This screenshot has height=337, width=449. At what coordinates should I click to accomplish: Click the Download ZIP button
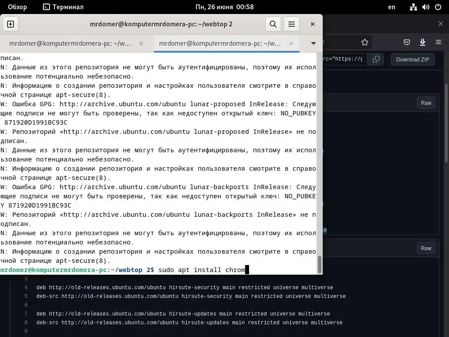tap(413, 59)
